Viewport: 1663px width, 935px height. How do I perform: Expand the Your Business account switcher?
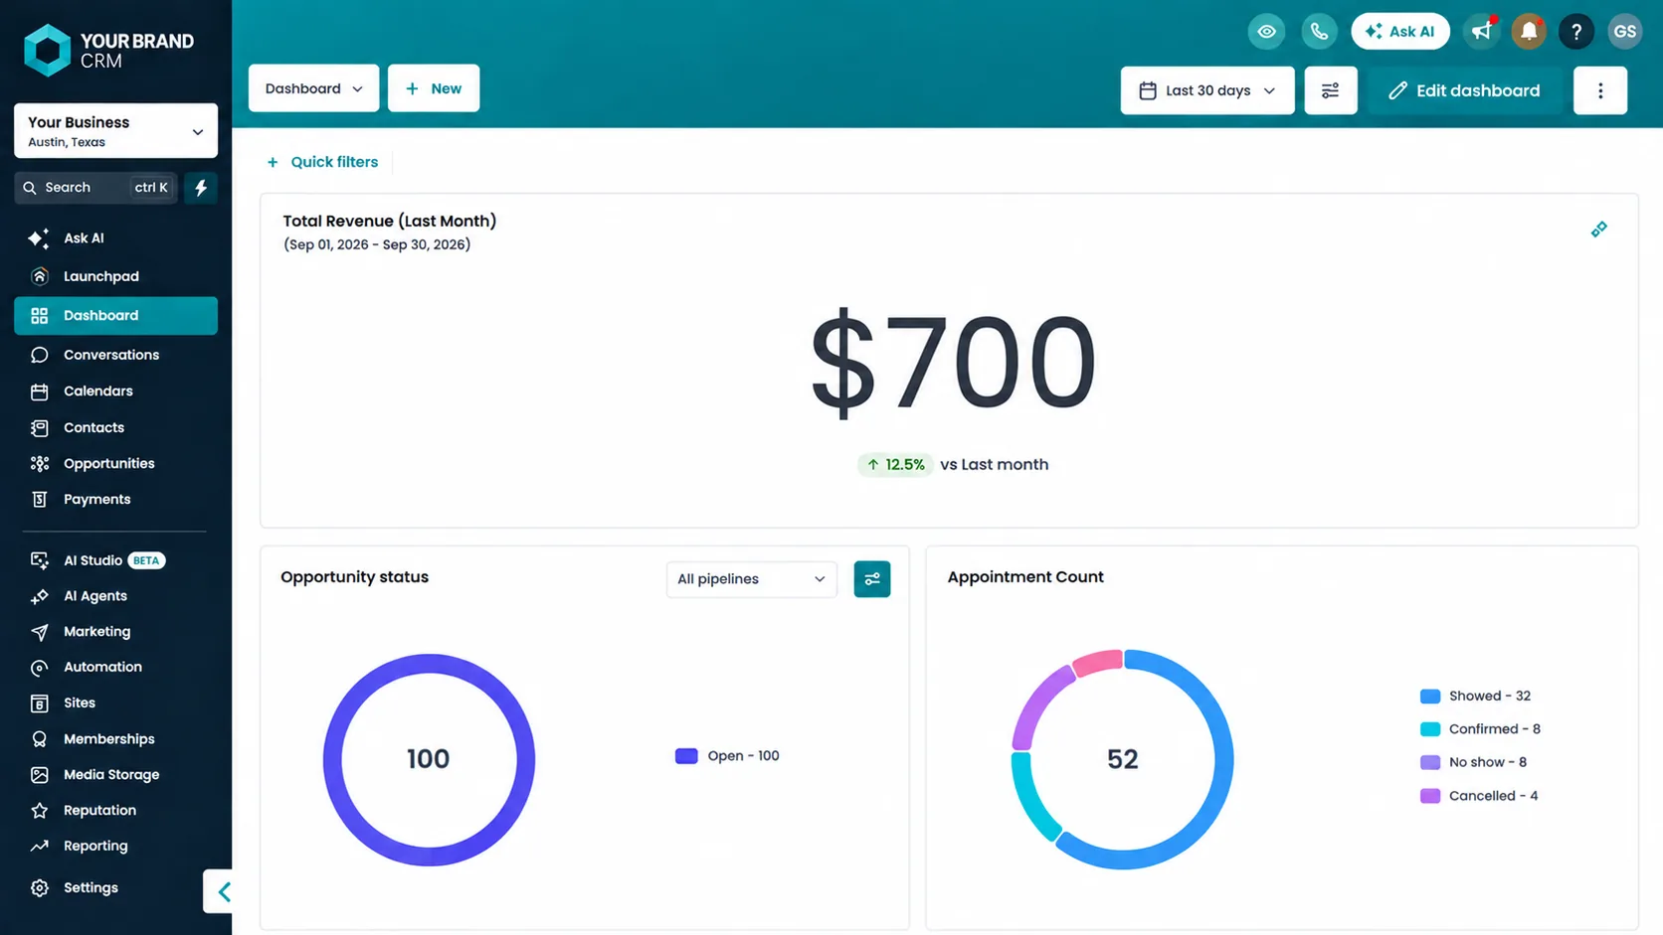pos(115,131)
